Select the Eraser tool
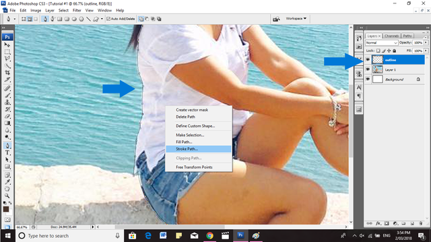Viewport: 431px width, 242px height. 7,116
